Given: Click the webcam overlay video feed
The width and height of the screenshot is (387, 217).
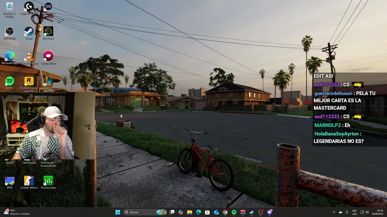Looking at the screenshot, I should (x=48, y=126).
